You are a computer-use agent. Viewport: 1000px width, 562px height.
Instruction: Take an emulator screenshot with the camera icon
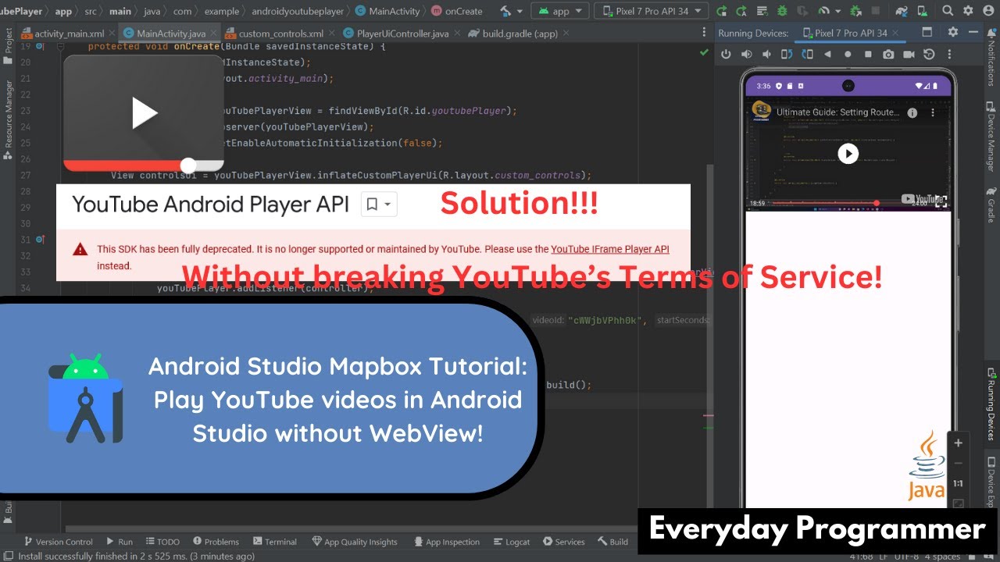pos(888,54)
